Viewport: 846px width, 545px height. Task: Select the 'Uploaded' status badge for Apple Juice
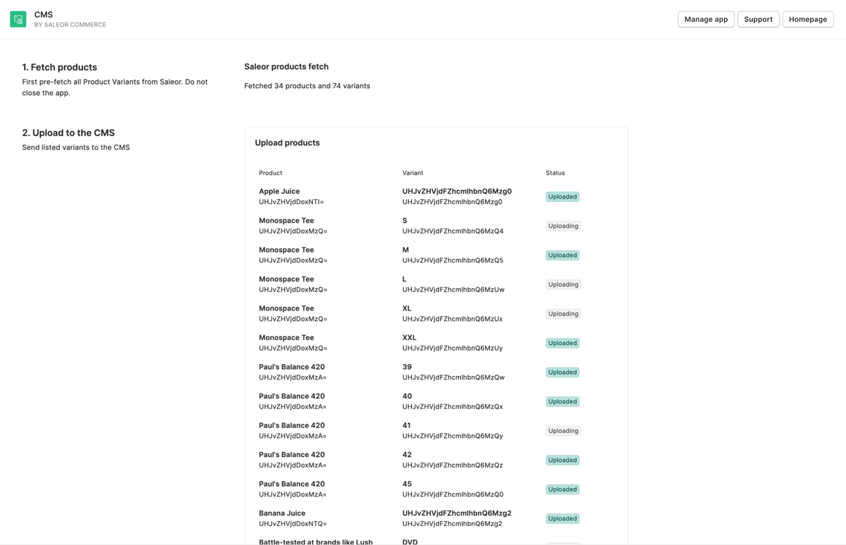click(562, 196)
